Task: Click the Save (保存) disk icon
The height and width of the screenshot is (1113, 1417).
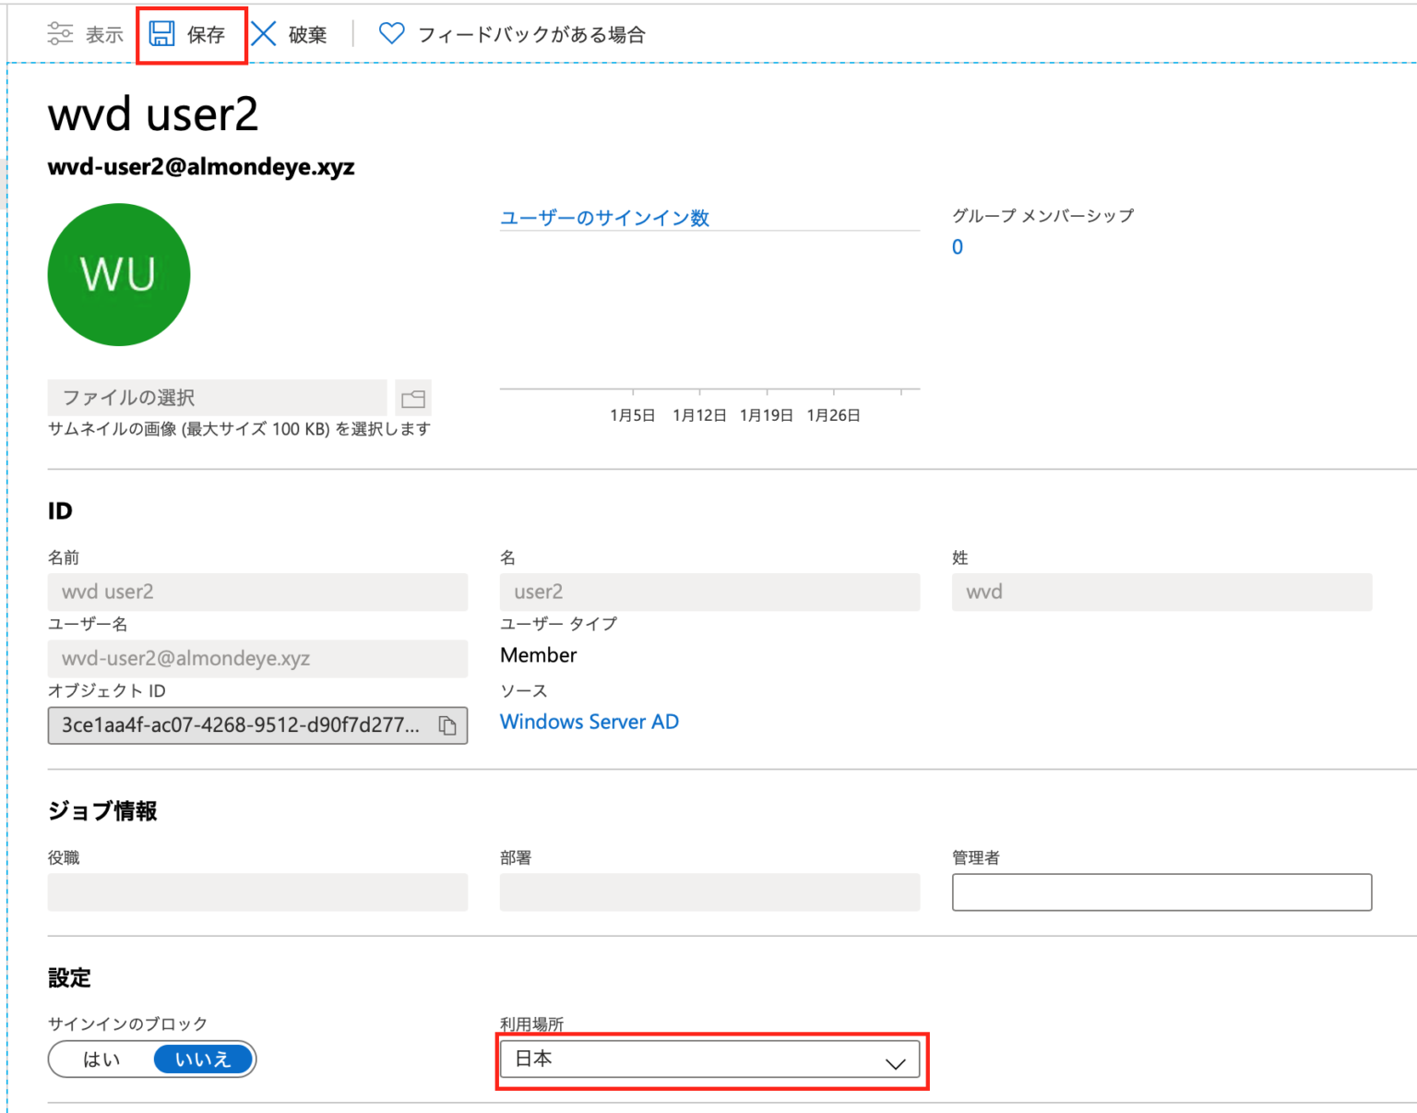Action: [x=162, y=33]
